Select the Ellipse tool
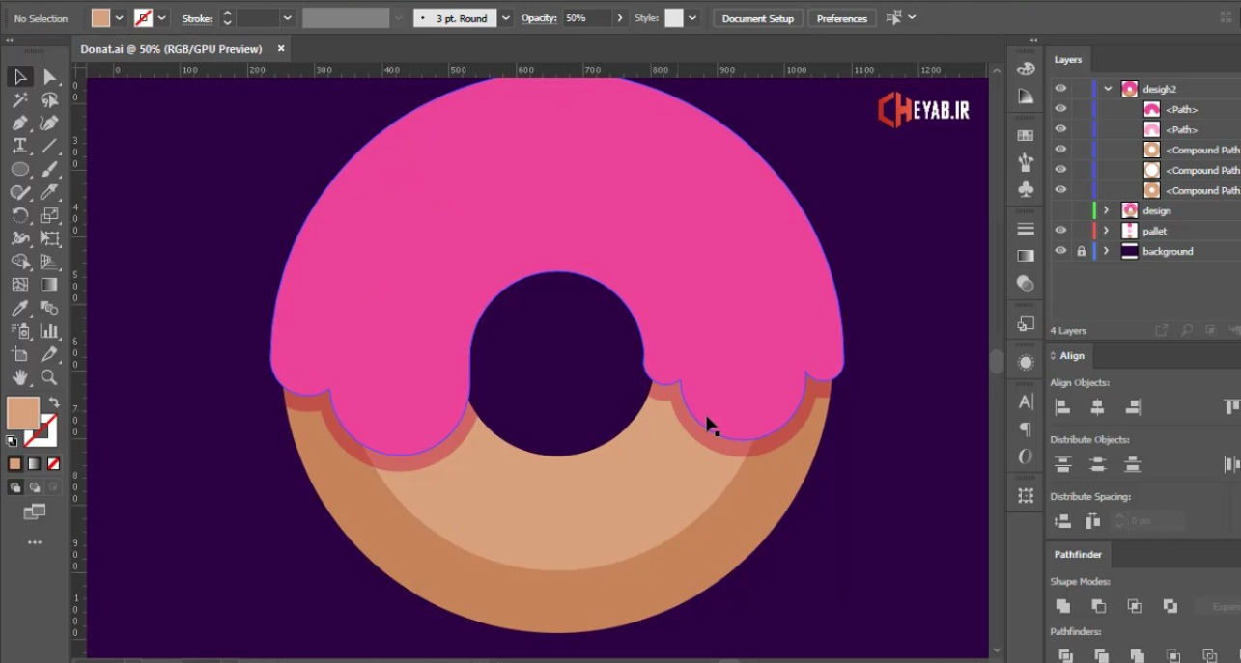The image size is (1241, 663). [20, 169]
